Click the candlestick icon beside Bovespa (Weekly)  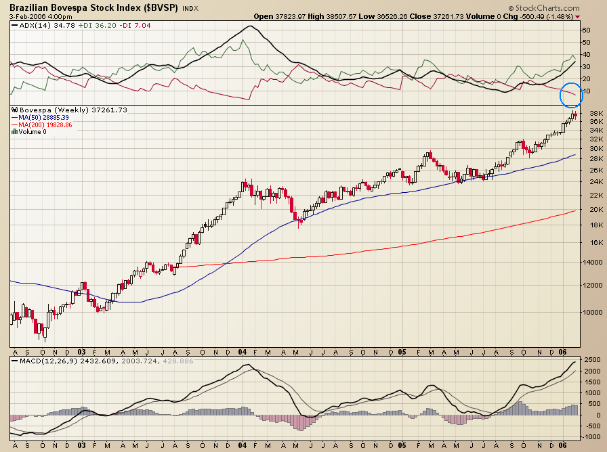(15, 110)
